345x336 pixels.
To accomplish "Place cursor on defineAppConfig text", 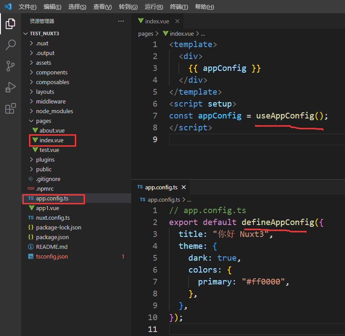I will 278,222.
